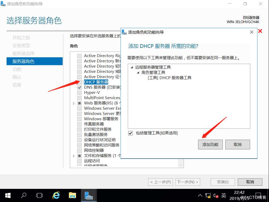
Task: Check the DHCP 服务器 role checkbox
Action: [x=79, y=82]
